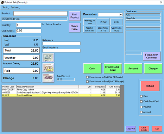Close the Point of Sale window

pyautogui.click(x=161, y=2)
